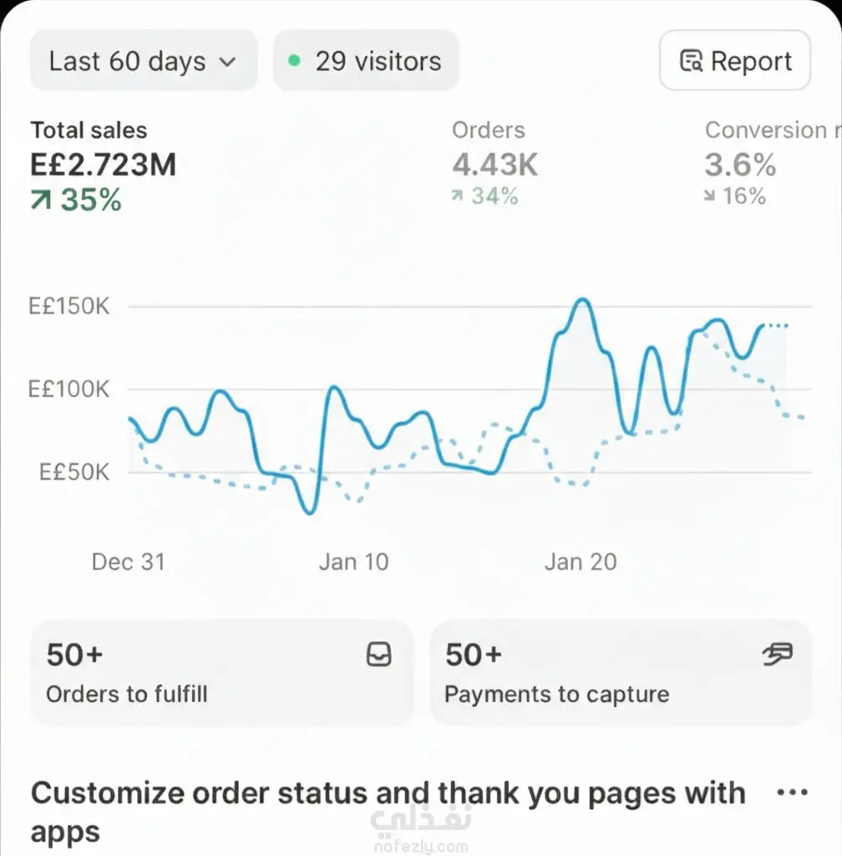The height and width of the screenshot is (856, 842).
Task: Click the Jan 10 label on the chart axis
Action: point(353,562)
